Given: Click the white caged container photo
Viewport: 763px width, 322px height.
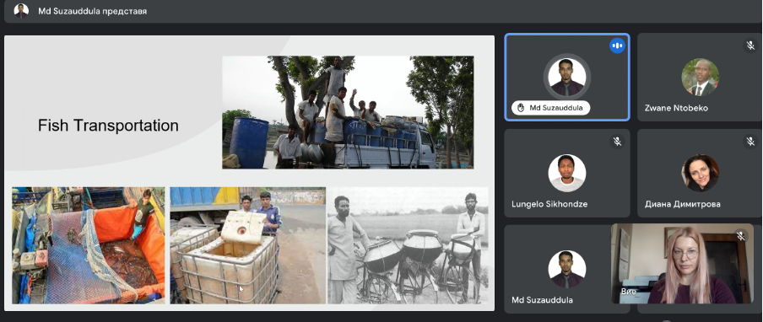Looking at the screenshot, I should click(x=247, y=245).
